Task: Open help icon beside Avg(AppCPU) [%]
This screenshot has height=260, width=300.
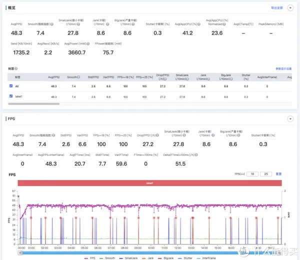Action: 199,24
